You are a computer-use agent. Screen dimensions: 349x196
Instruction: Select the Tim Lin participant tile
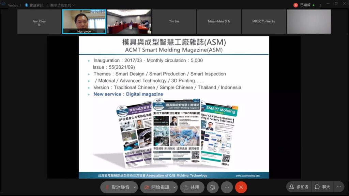click(x=174, y=21)
